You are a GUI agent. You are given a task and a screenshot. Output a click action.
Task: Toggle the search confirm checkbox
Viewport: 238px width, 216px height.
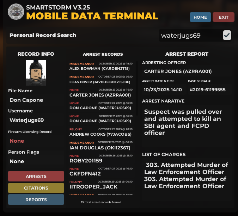tap(227, 35)
